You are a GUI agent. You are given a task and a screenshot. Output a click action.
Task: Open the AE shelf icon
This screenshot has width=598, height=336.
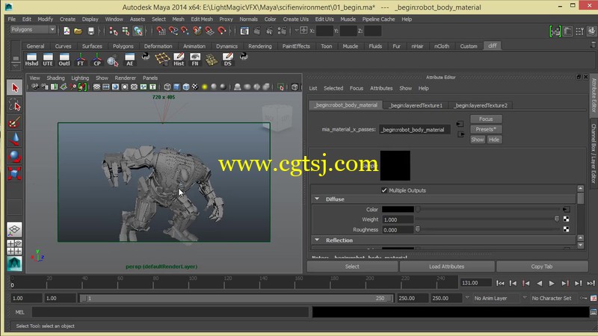pyautogui.click(x=129, y=60)
